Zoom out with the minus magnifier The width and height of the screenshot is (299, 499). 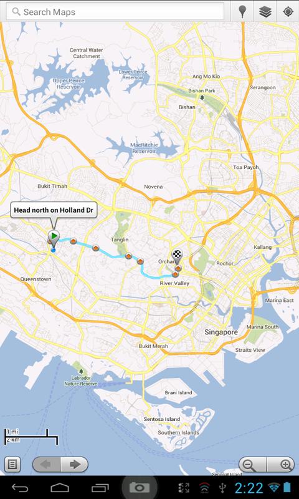[x=253, y=464]
